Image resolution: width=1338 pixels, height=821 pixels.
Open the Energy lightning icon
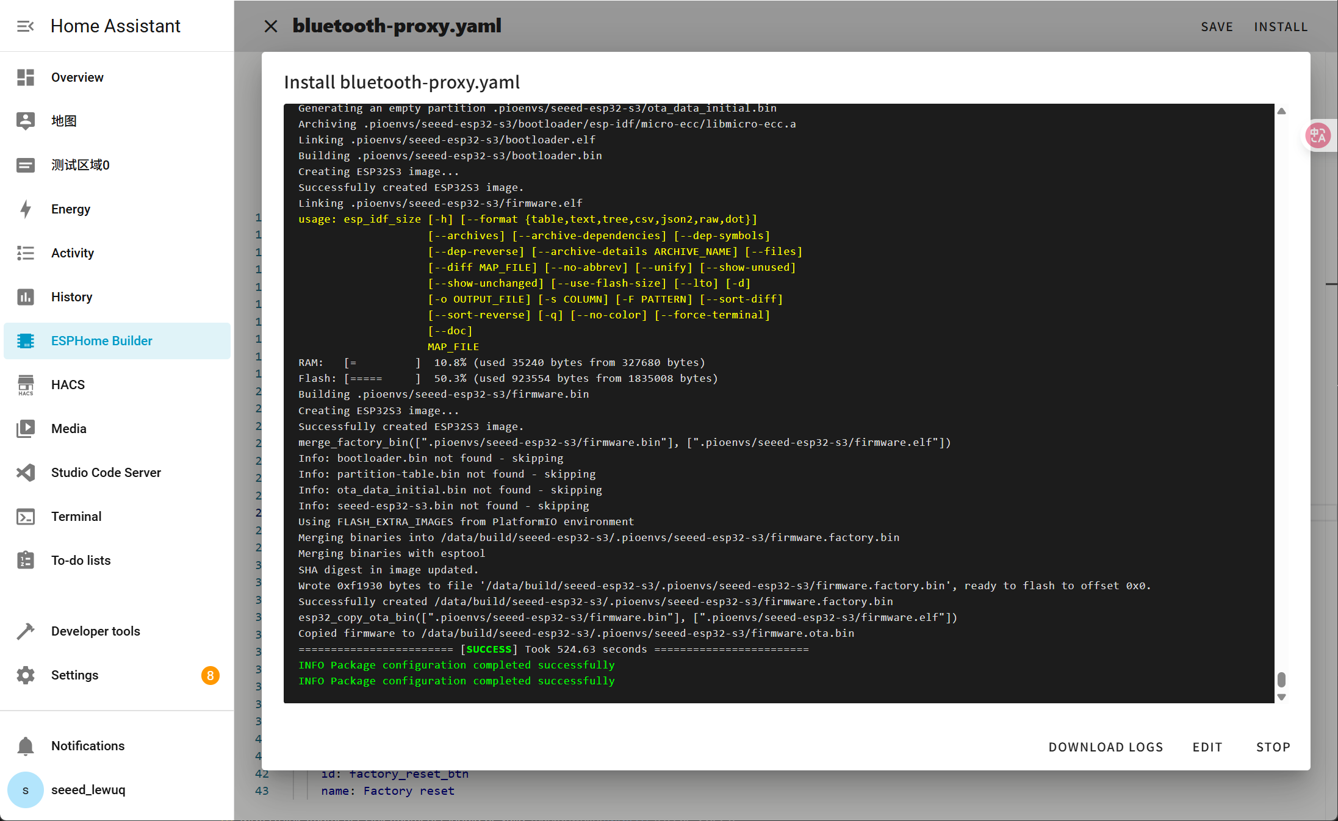pyautogui.click(x=25, y=209)
